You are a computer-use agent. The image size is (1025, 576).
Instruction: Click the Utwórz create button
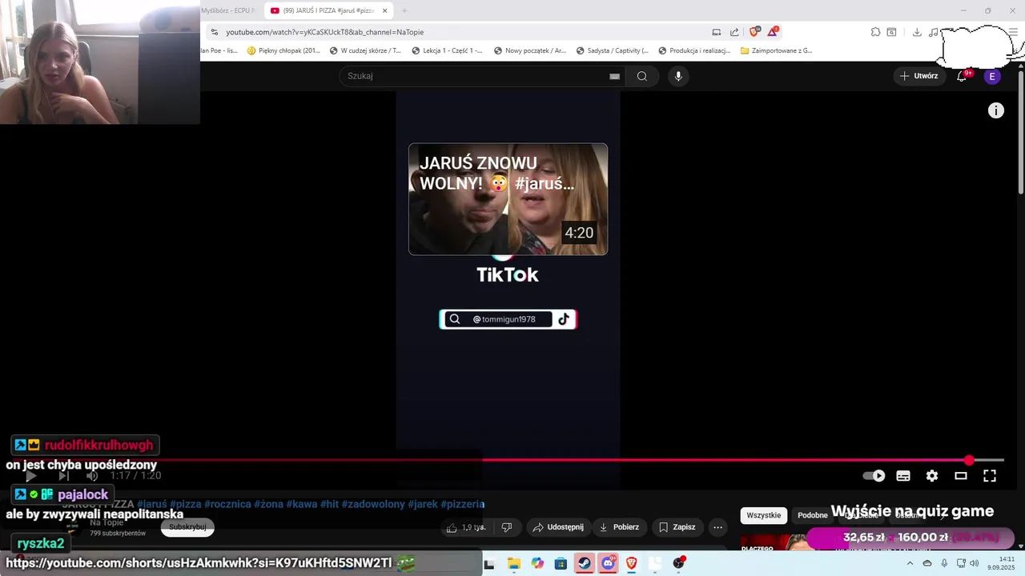[918, 76]
